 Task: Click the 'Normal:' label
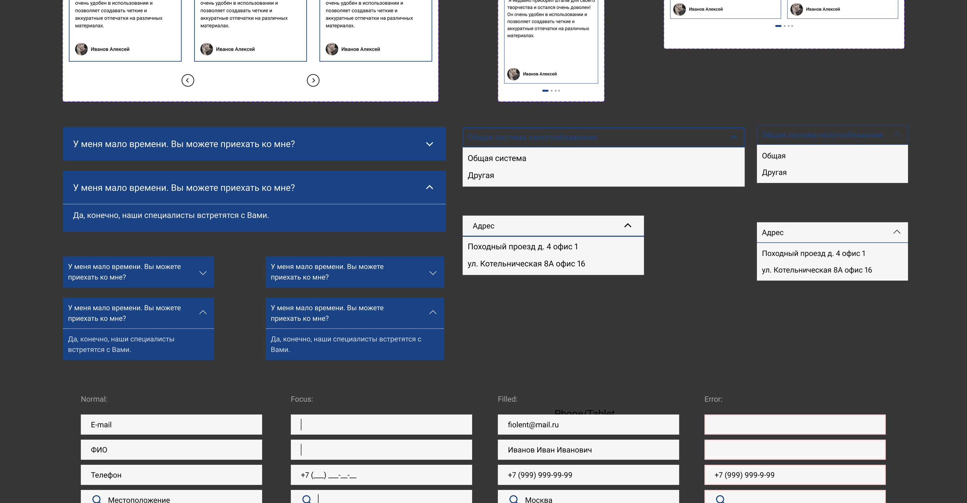[x=94, y=399]
